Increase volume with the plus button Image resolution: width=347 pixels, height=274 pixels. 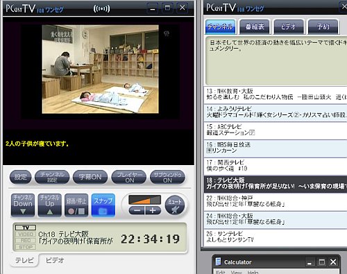coord(153,211)
